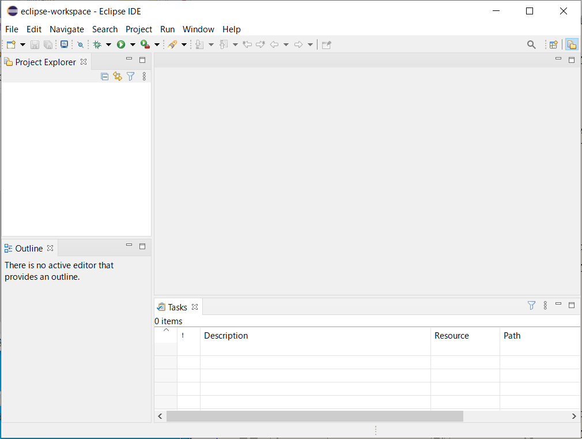Open the Forward history dropdown arrow

point(310,44)
